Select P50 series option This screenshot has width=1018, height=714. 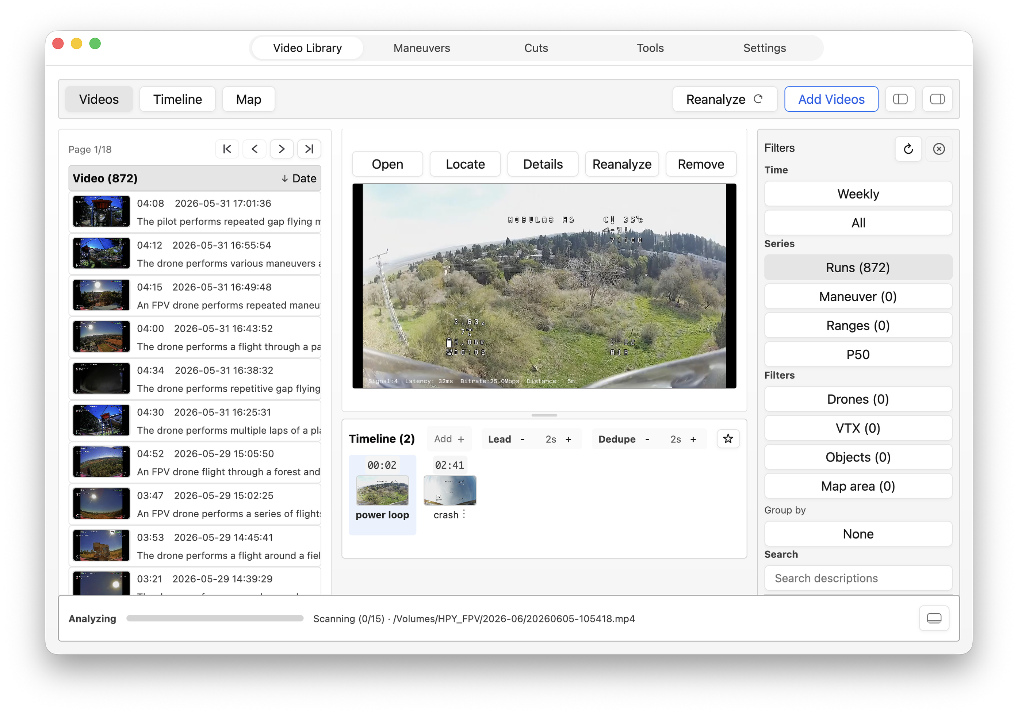click(858, 354)
